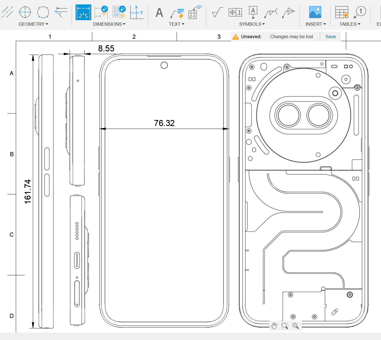The height and width of the screenshot is (340, 381).
Task: Pick the Surface Texture symbol tool
Action: click(217, 12)
